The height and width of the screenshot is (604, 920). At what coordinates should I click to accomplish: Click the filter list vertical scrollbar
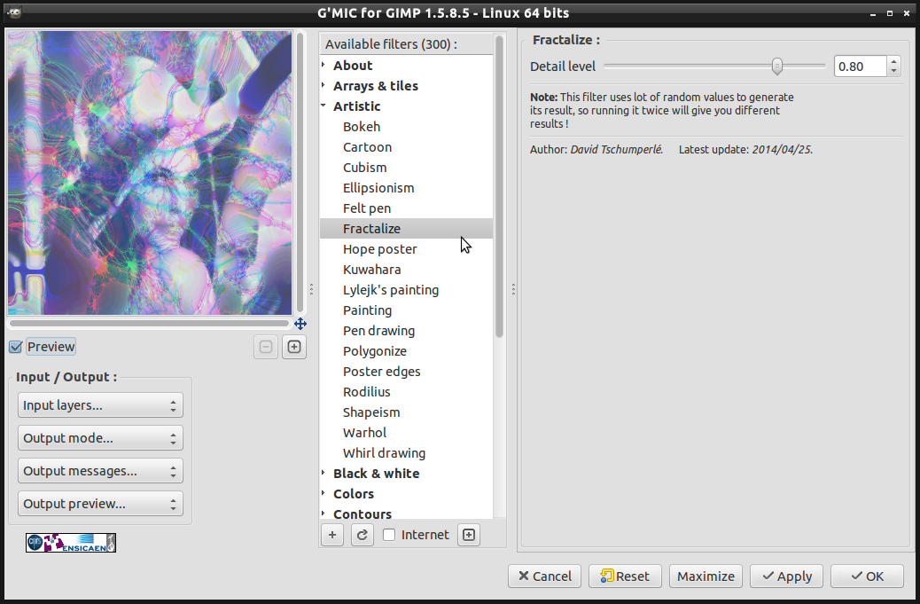pos(499,186)
